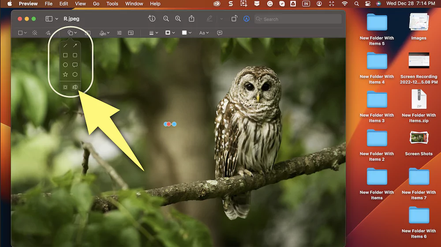Add a Star shape
This screenshot has height=247, width=441.
pos(65,74)
